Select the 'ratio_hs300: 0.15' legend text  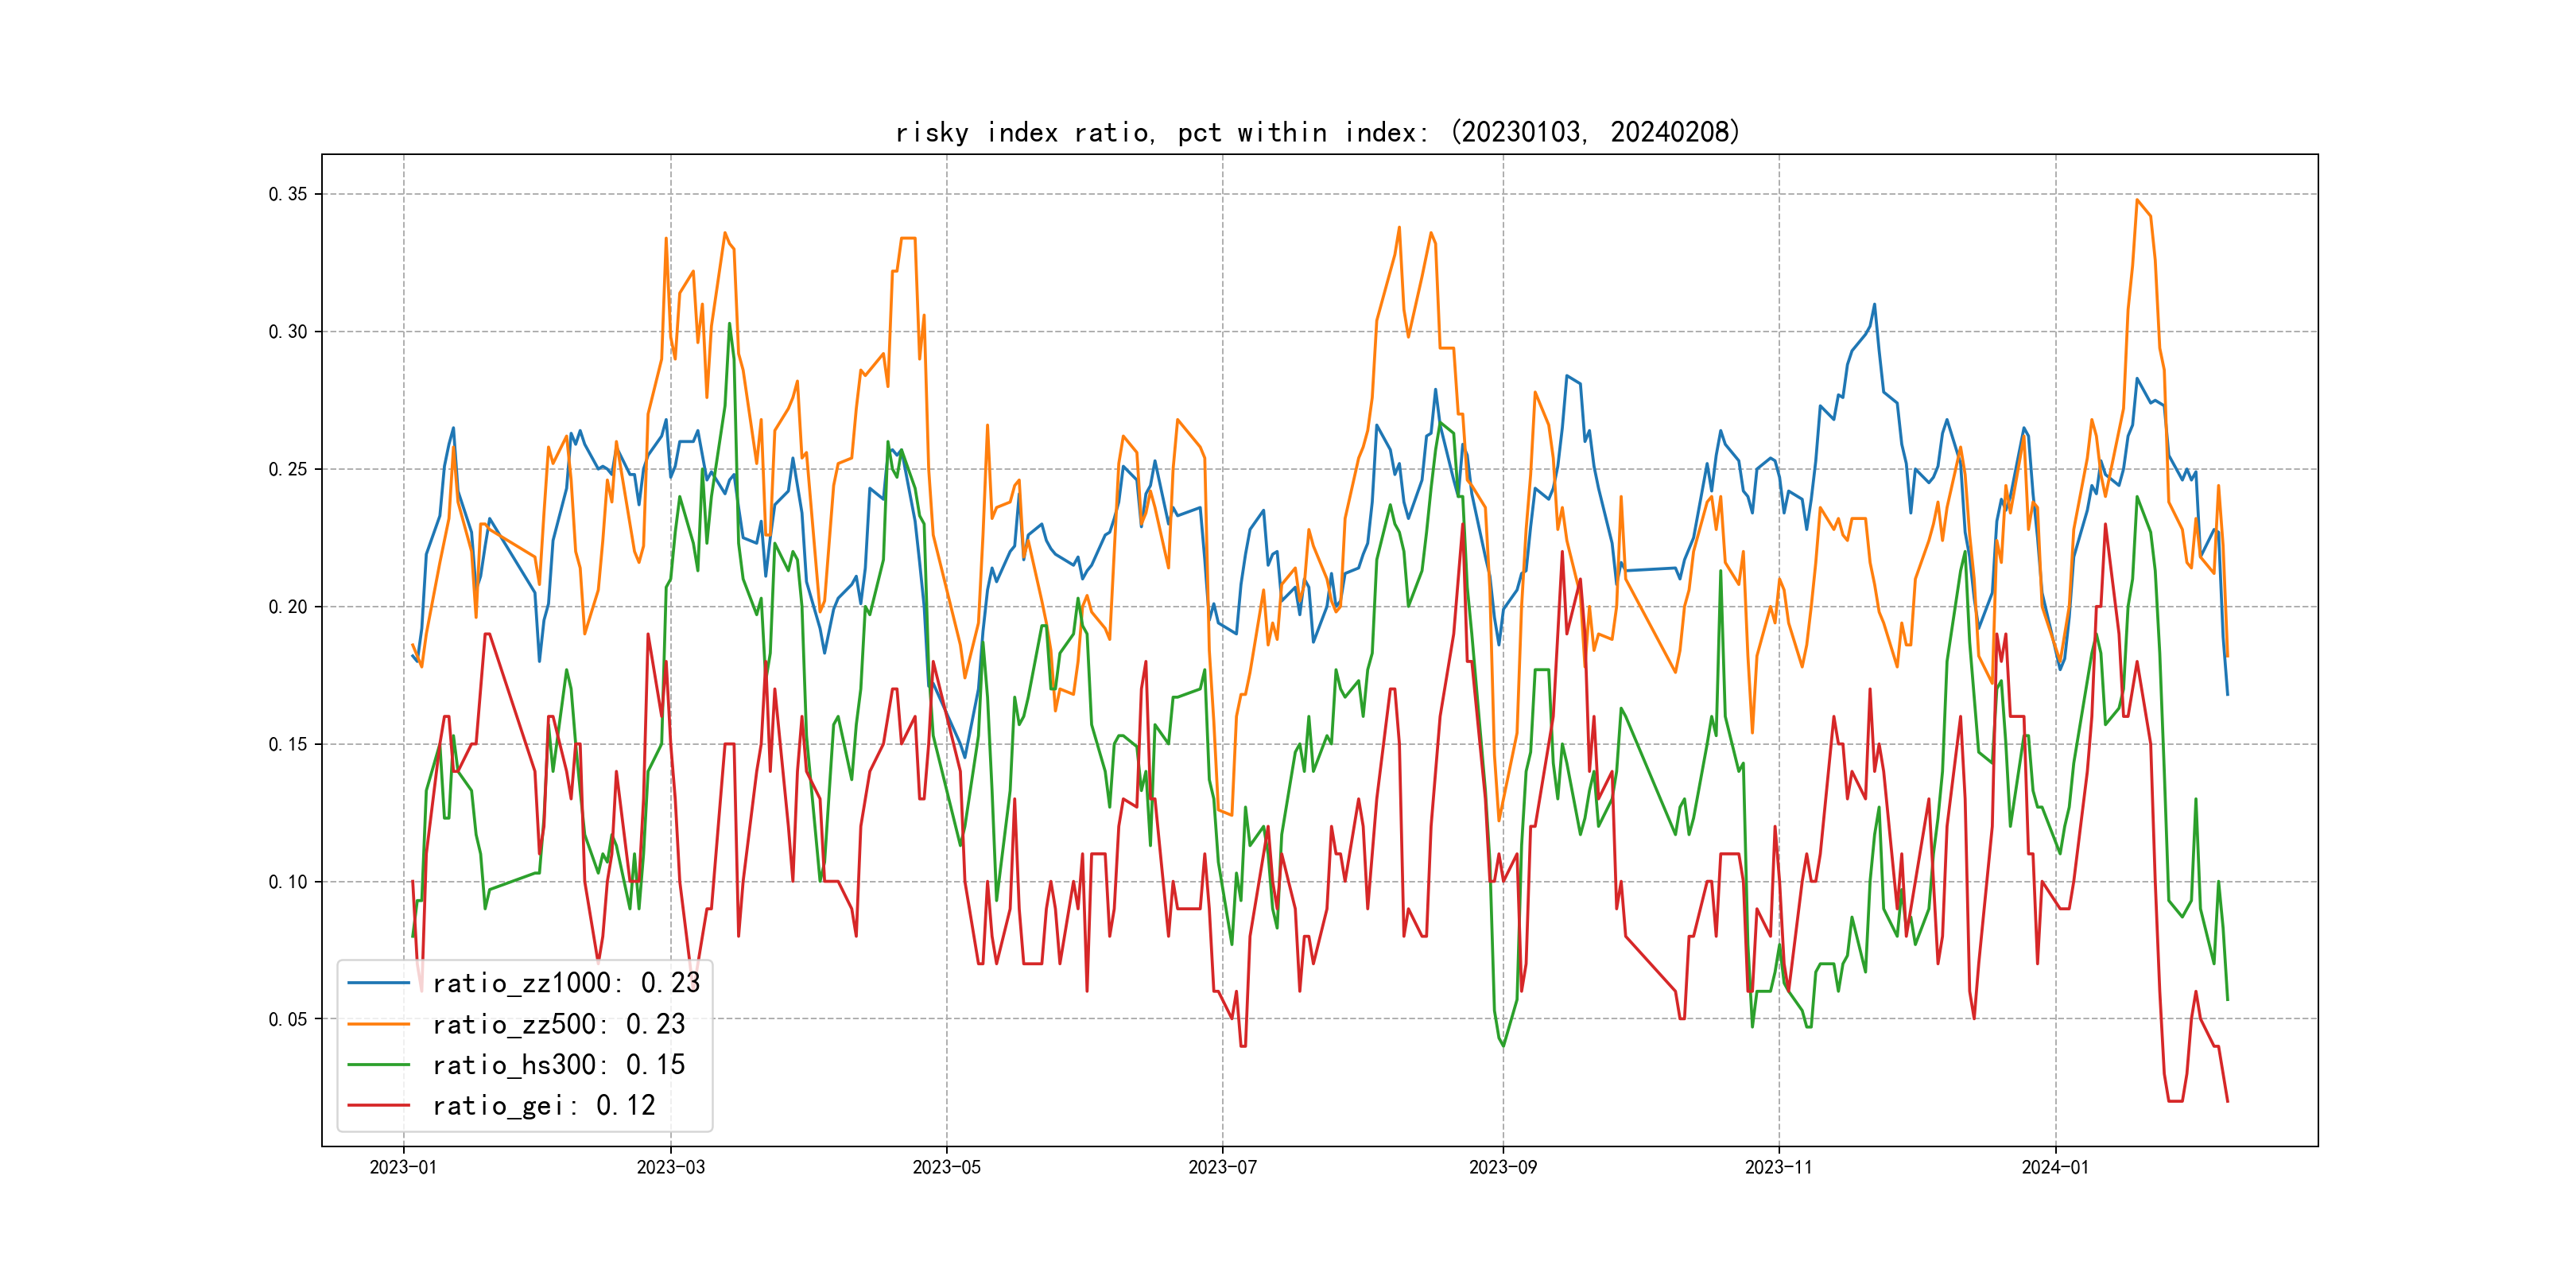point(558,1065)
